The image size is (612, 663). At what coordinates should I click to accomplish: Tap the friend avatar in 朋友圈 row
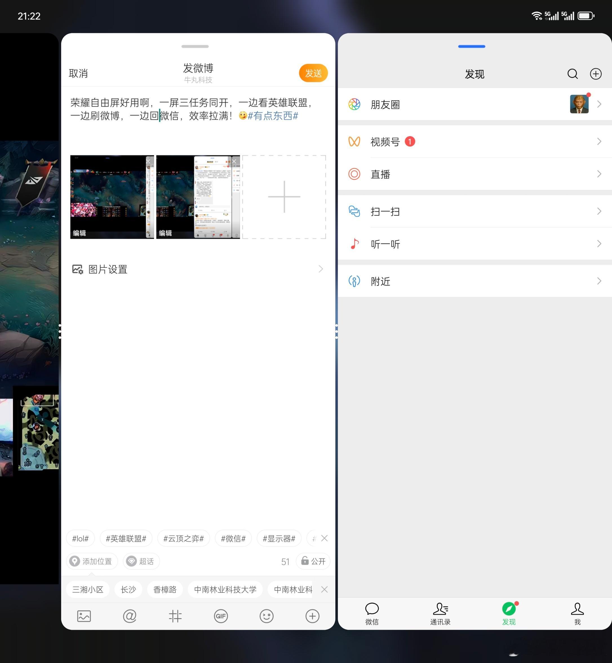579,104
